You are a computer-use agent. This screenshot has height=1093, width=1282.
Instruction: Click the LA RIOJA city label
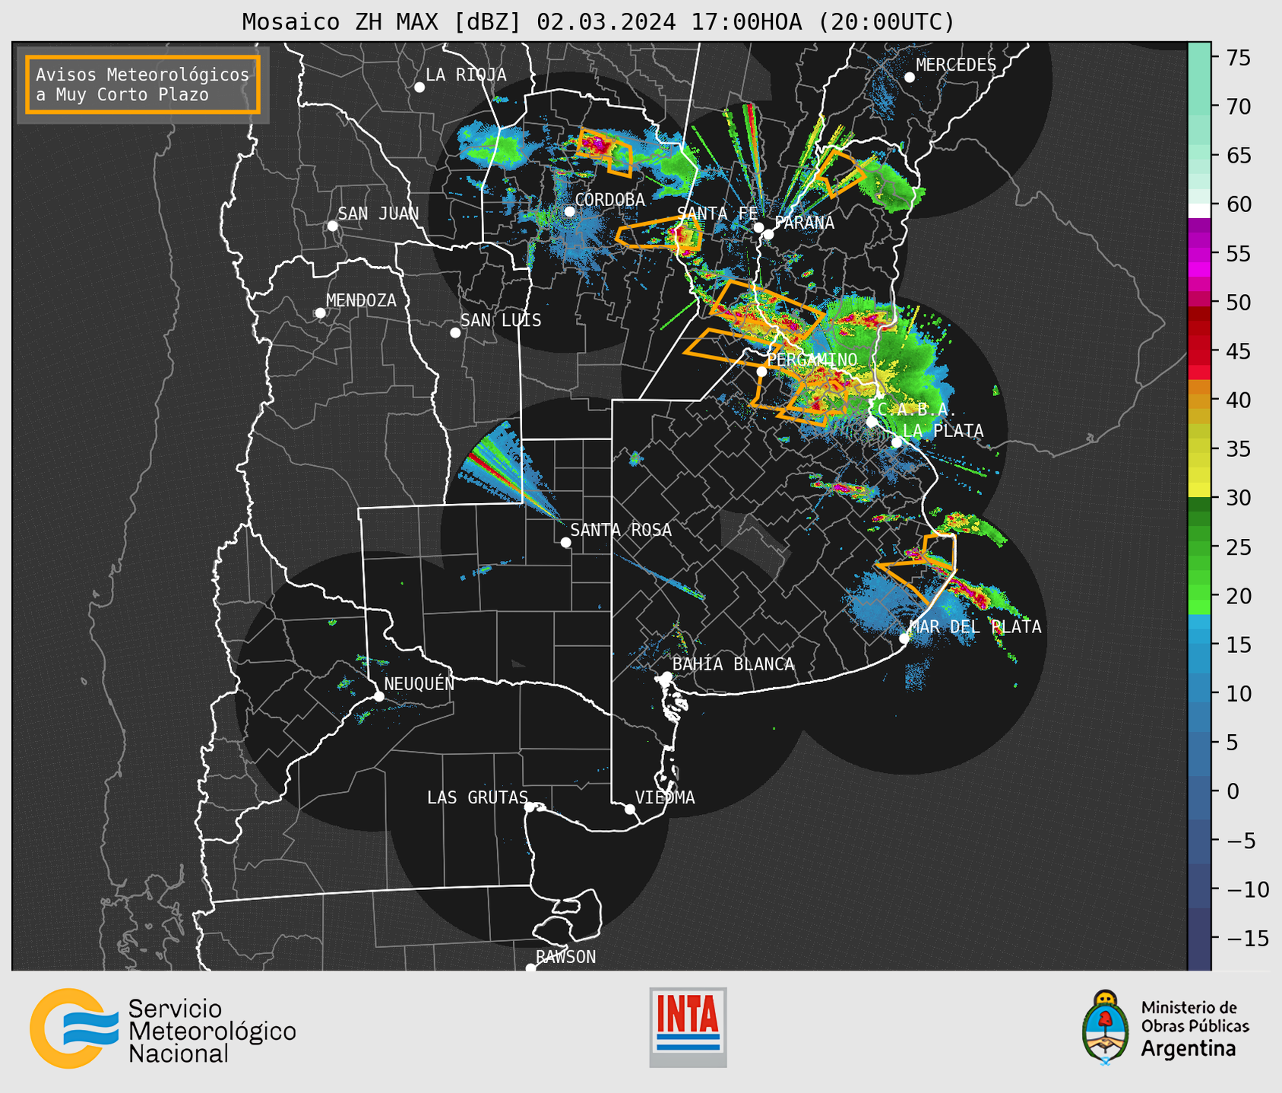point(466,74)
